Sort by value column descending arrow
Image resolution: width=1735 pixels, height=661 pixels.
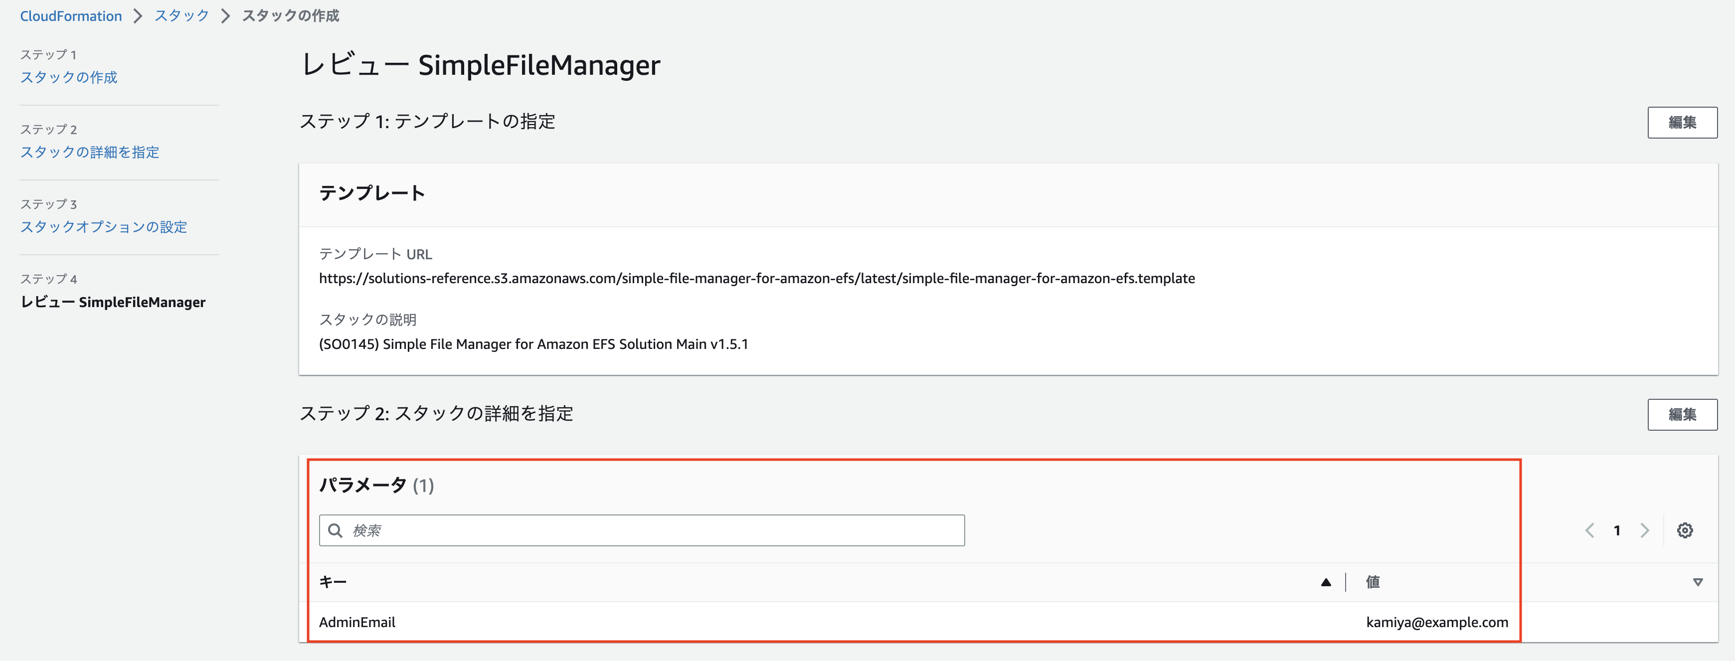coord(1697,582)
